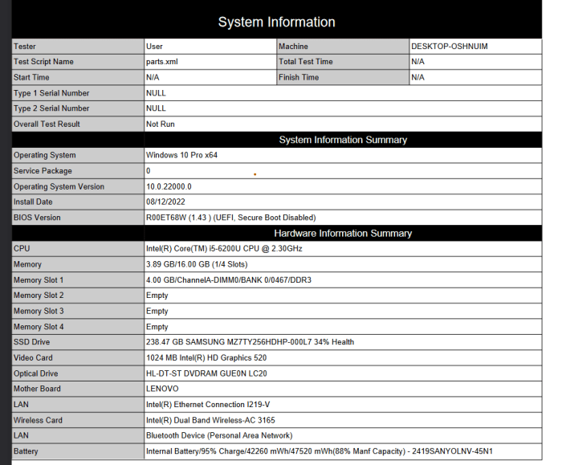Click the install date 08/12/2022
562x465 pixels.
(x=165, y=202)
